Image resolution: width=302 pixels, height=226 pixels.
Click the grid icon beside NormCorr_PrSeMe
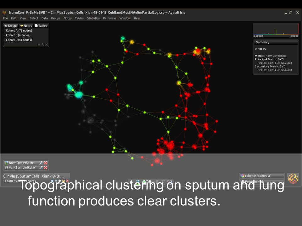point(6,163)
